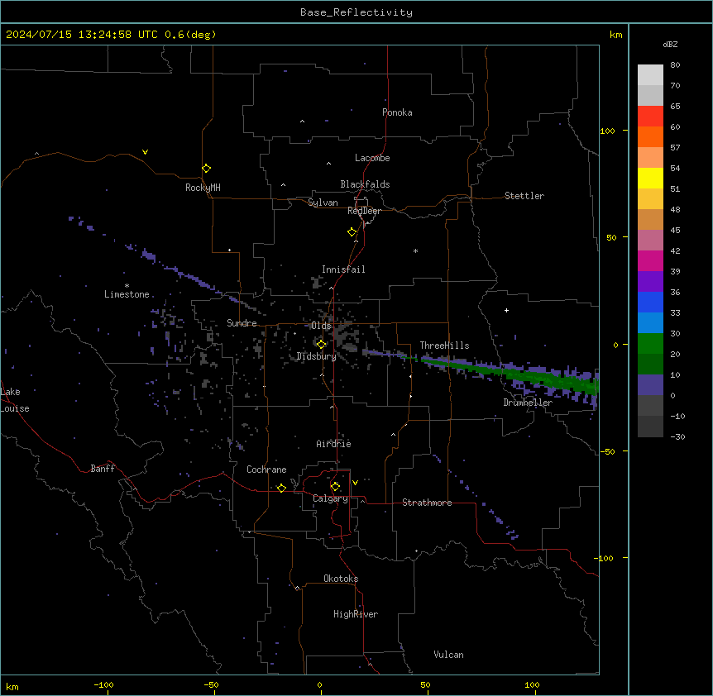The width and height of the screenshot is (713, 696).
Task: Select the RockyMH map label
Action: (203, 188)
